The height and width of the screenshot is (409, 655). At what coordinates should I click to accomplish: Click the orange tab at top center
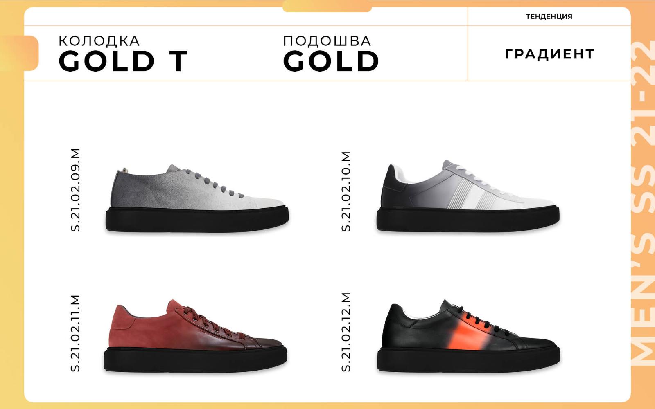(327, 7)
